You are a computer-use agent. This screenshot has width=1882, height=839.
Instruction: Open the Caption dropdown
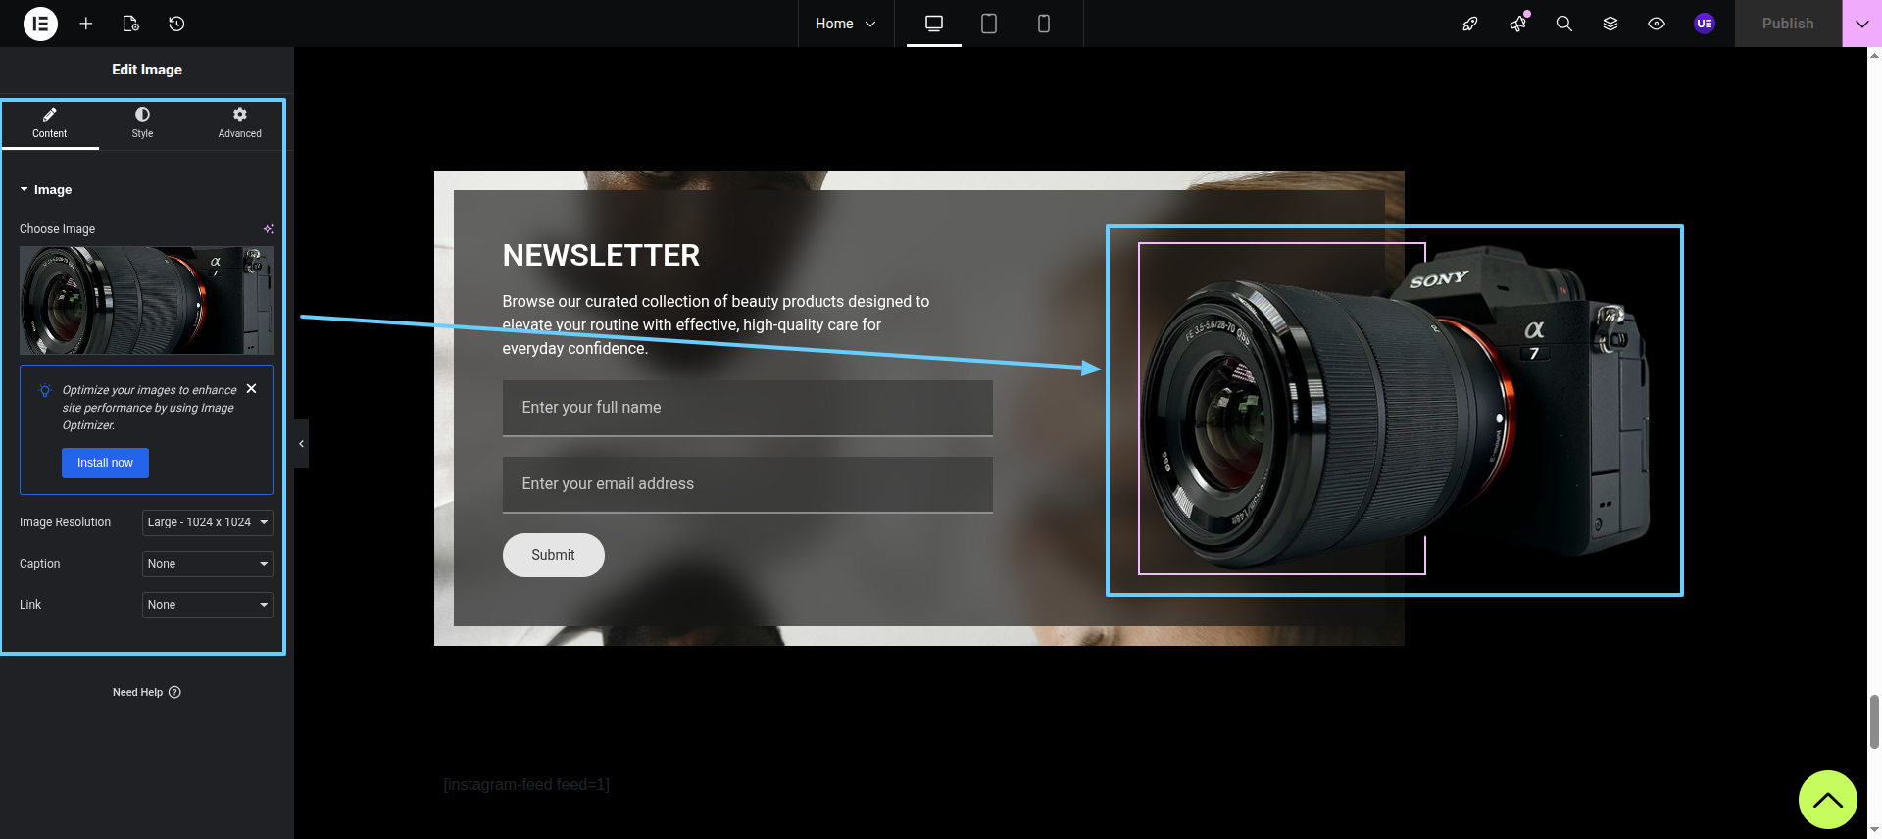[x=208, y=564]
